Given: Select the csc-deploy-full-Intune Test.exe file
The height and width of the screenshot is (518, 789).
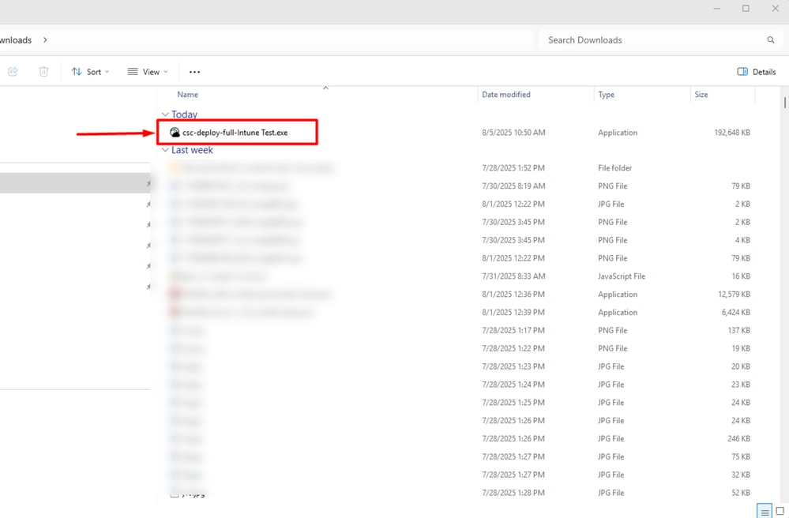Looking at the screenshot, I should [235, 133].
